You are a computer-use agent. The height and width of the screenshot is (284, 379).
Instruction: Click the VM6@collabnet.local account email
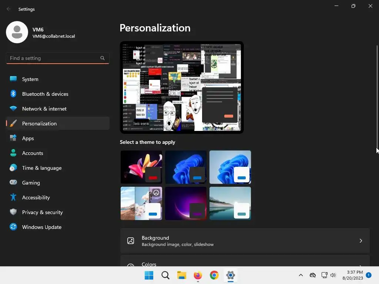coord(54,36)
